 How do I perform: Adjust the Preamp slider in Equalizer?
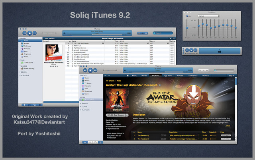click(x=187, y=28)
